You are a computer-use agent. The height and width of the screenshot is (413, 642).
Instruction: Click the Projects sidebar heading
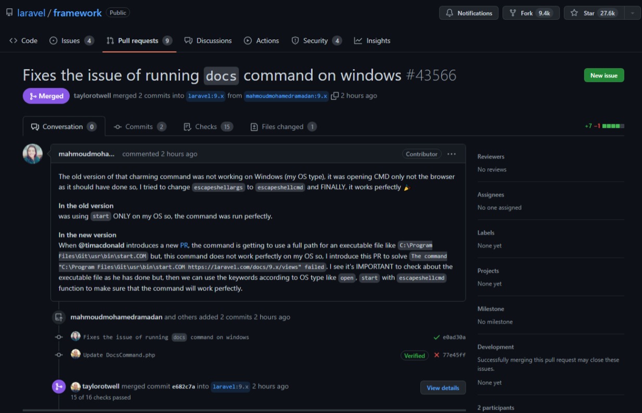[x=488, y=271]
